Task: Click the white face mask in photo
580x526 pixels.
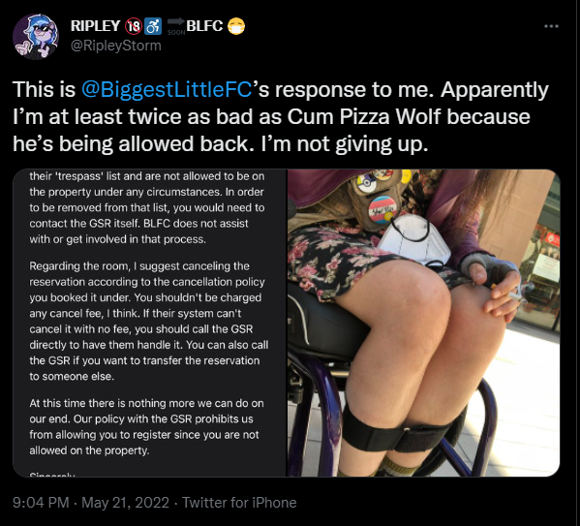Action: tap(413, 239)
